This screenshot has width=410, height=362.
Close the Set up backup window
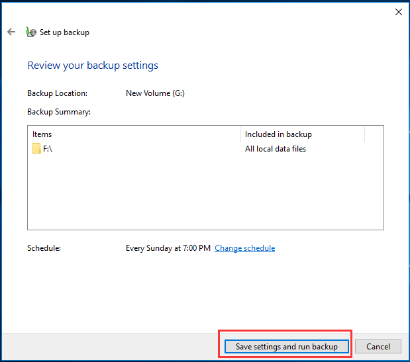point(398,12)
